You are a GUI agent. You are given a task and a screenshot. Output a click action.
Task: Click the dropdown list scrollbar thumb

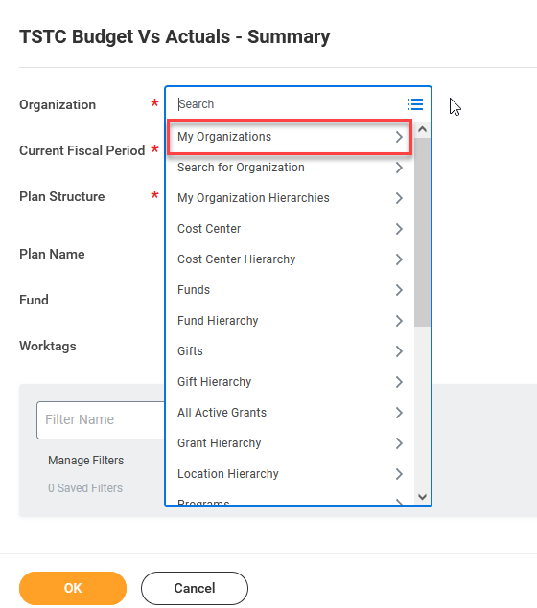pos(423,233)
